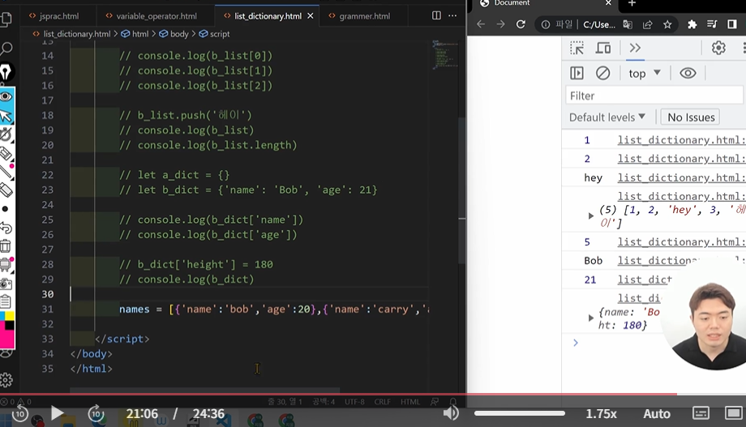
Task: Click the video progress bar
Action: click(373, 395)
